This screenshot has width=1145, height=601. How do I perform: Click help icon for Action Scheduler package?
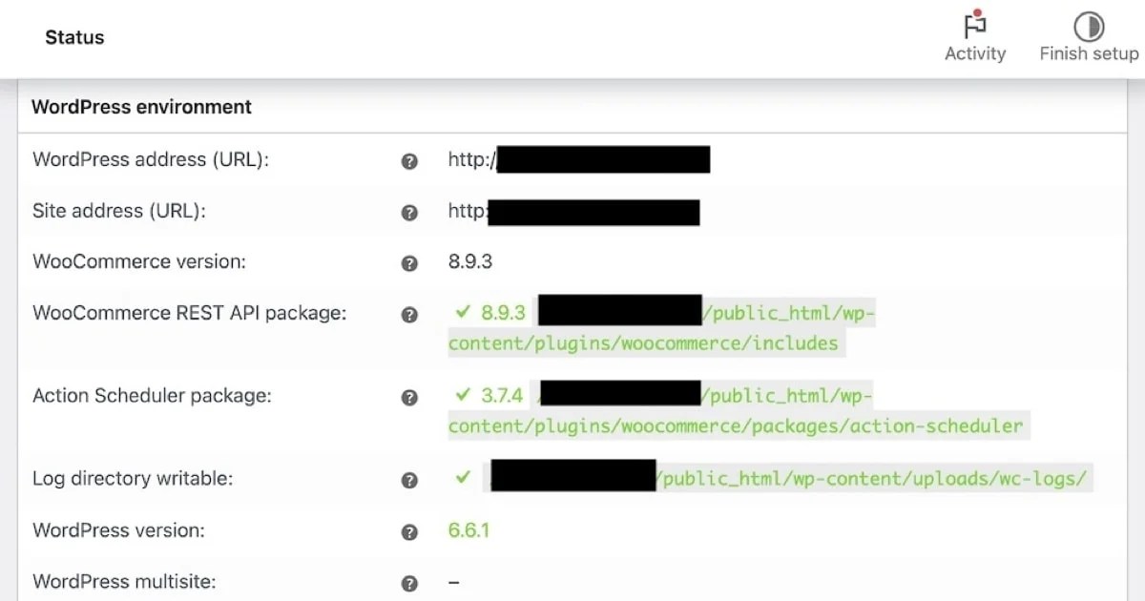click(x=409, y=397)
